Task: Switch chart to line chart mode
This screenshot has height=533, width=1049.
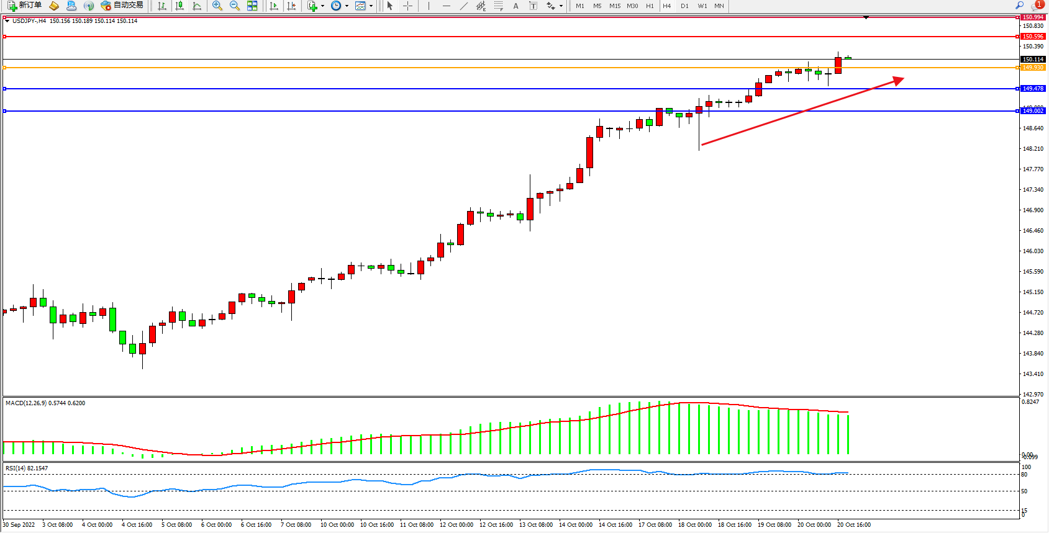Action: coord(197,6)
